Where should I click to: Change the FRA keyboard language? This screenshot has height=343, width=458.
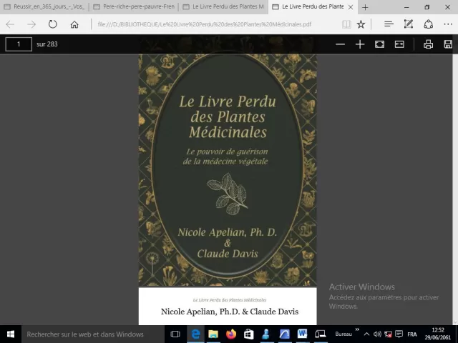[x=412, y=334]
